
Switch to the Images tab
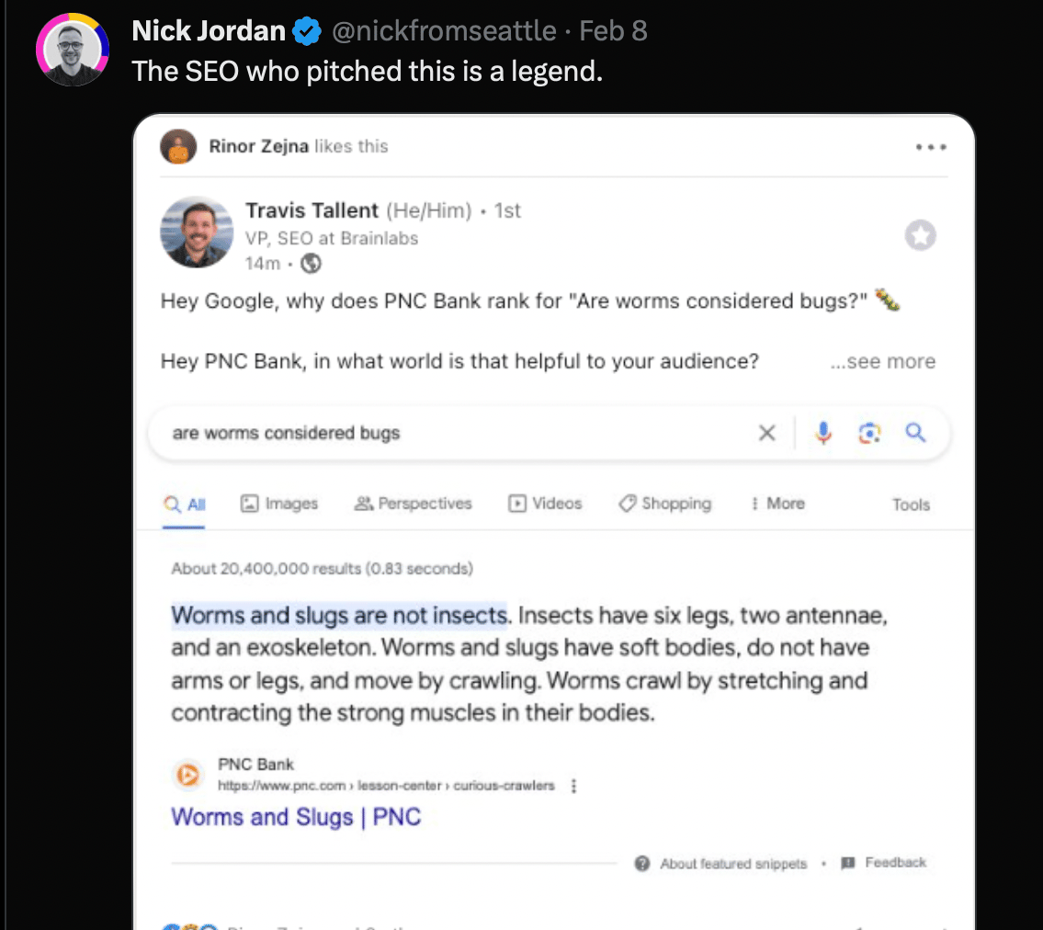click(278, 504)
